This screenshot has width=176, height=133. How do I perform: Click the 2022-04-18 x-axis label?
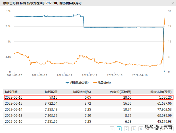140,75
